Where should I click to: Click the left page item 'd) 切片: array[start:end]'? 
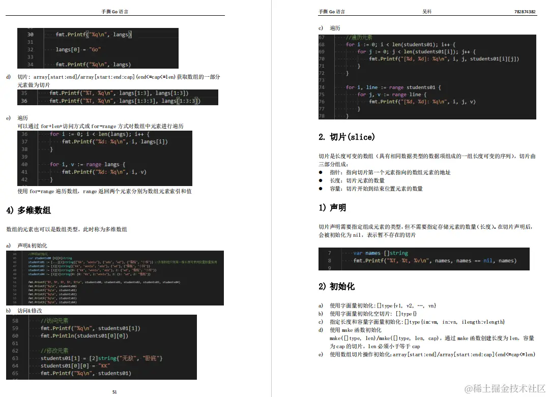pyautogui.click(x=113, y=80)
